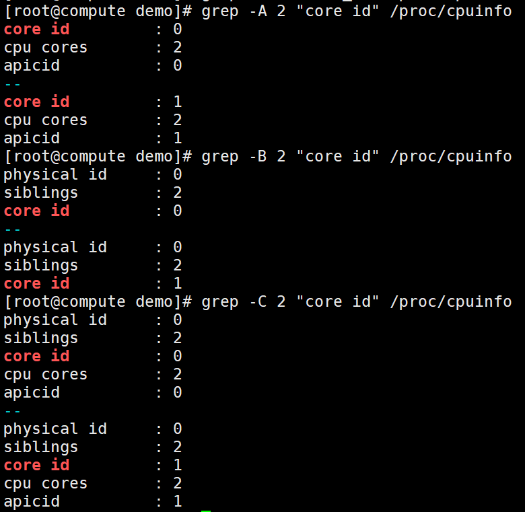Click the red "core id" with value 0 in the -C output
The width and height of the screenshot is (525, 512).
pos(36,357)
